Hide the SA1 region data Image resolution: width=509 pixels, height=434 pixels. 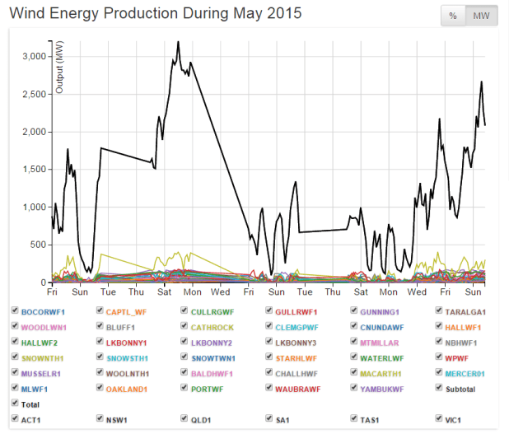click(269, 419)
